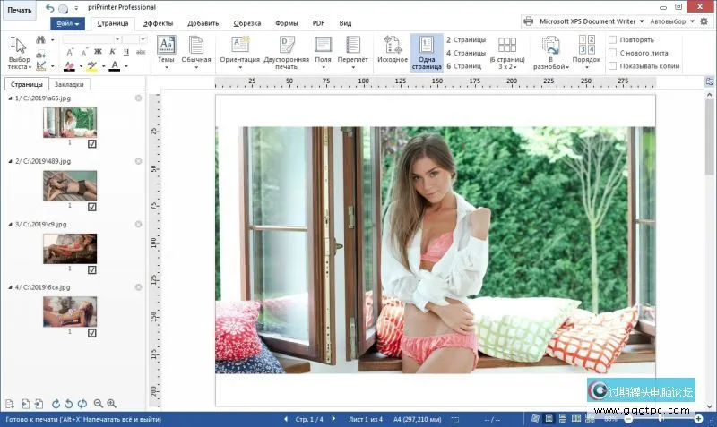Select the 6ca.jpg page thumbnail
Viewport: 717px width, 427px height.
point(70,312)
